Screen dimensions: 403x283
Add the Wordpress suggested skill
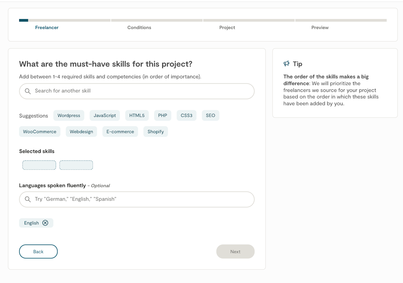tap(69, 116)
